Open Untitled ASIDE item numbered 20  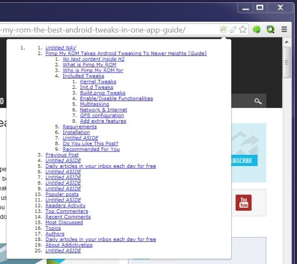coord(63,250)
